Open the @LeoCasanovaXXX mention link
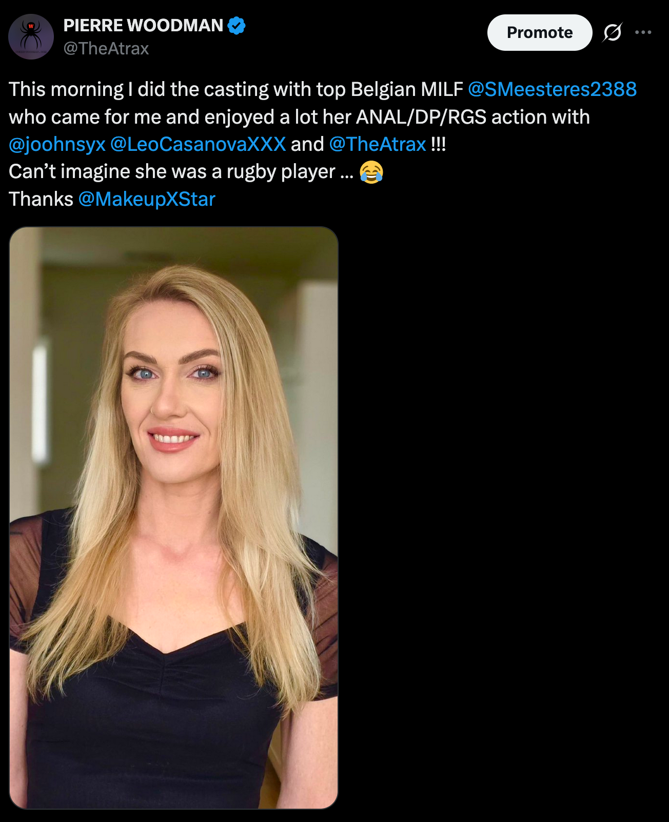Screen dimensions: 669x822 198,144
